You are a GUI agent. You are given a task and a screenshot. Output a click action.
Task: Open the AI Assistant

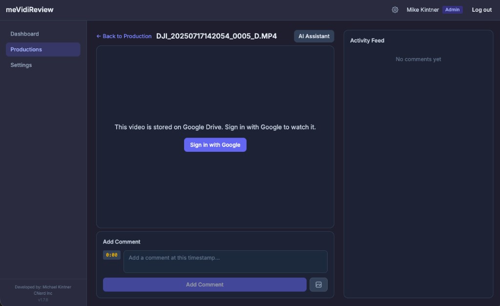point(314,36)
